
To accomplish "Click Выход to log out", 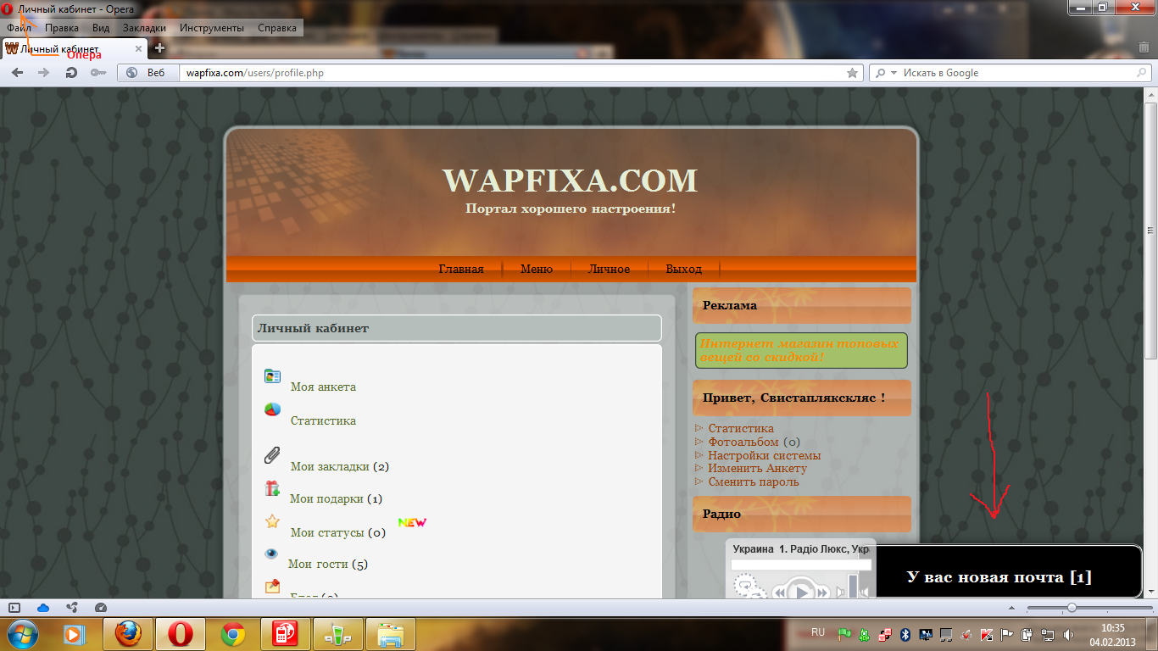I will coord(684,269).
